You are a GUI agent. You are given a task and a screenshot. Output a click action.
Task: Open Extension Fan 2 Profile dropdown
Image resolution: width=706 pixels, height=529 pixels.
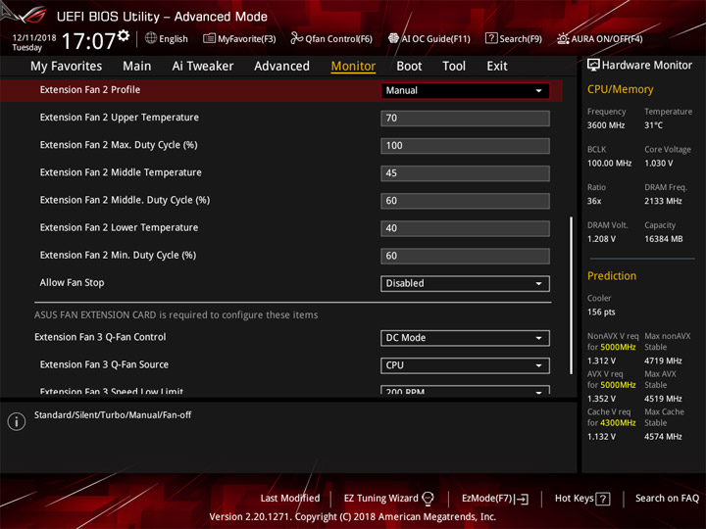pos(465,90)
